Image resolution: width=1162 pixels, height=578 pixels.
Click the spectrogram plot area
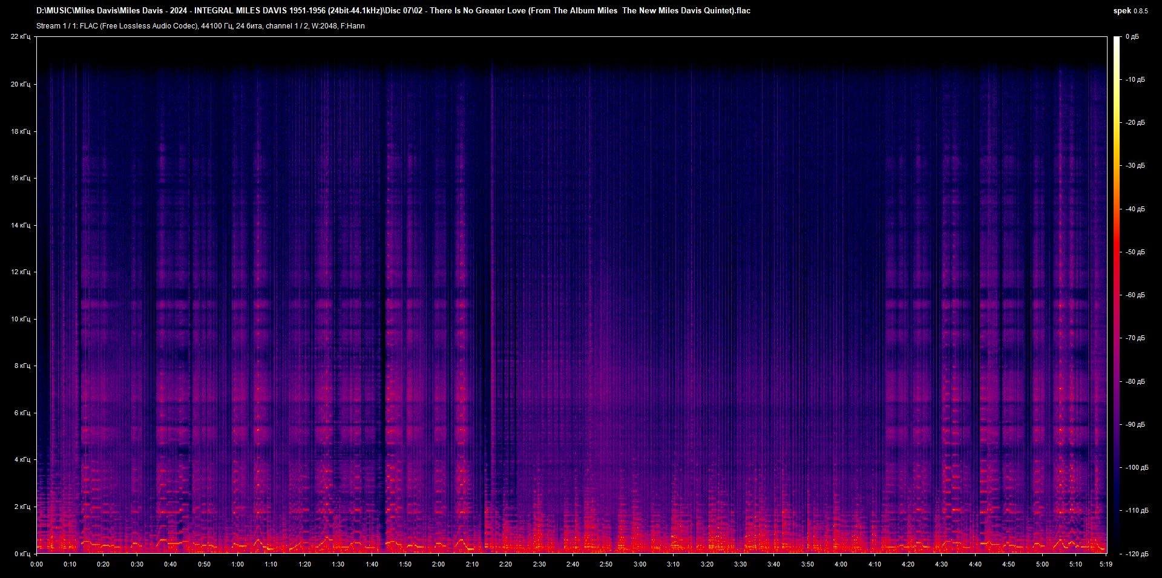click(x=571, y=295)
